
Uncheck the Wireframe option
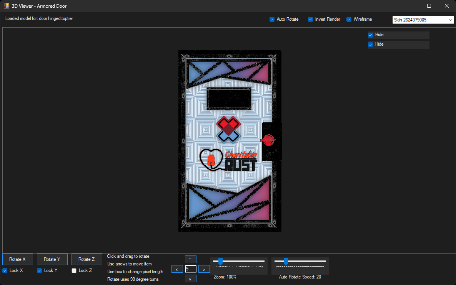click(x=349, y=20)
